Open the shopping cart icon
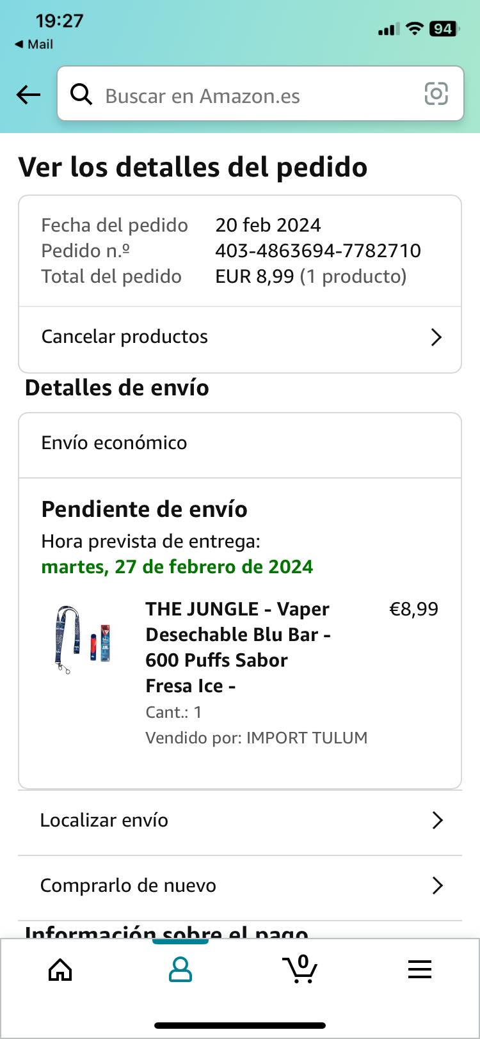 pyautogui.click(x=300, y=969)
